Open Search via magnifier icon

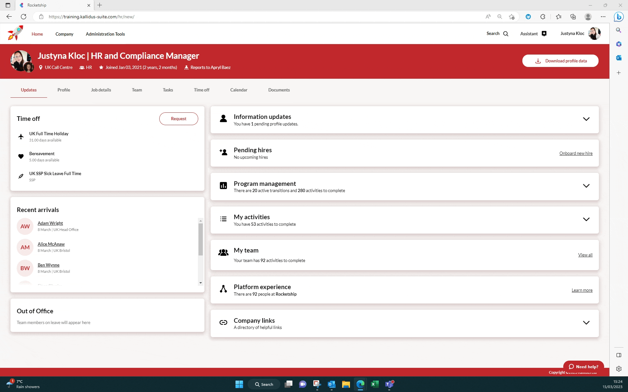pos(506,34)
